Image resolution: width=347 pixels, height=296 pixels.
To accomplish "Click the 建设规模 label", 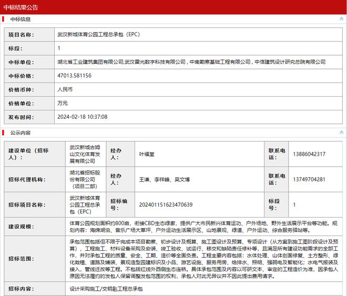I will coord(21,227).
